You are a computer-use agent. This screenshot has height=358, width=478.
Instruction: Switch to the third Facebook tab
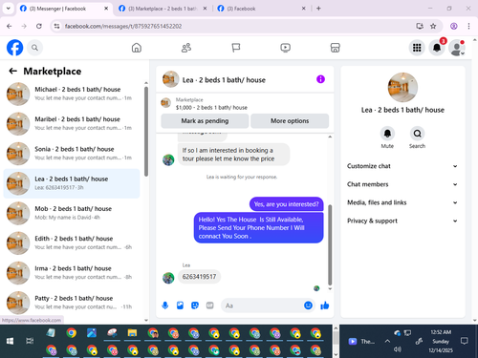tap(260, 9)
